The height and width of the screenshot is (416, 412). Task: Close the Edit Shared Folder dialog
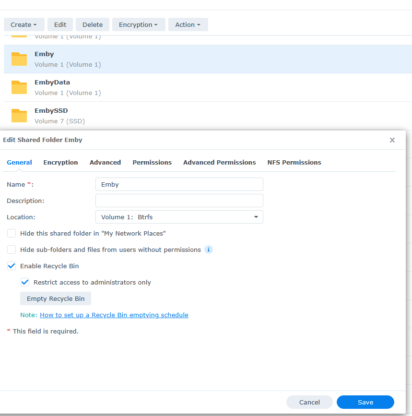[x=392, y=140]
